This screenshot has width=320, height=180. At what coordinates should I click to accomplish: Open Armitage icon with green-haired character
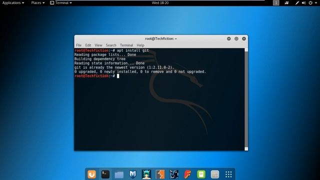coord(146,174)
